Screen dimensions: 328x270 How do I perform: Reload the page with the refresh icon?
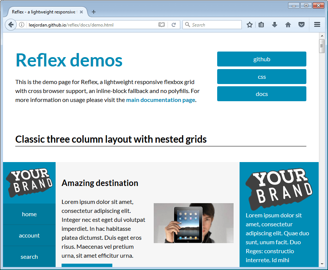point(174,25)
